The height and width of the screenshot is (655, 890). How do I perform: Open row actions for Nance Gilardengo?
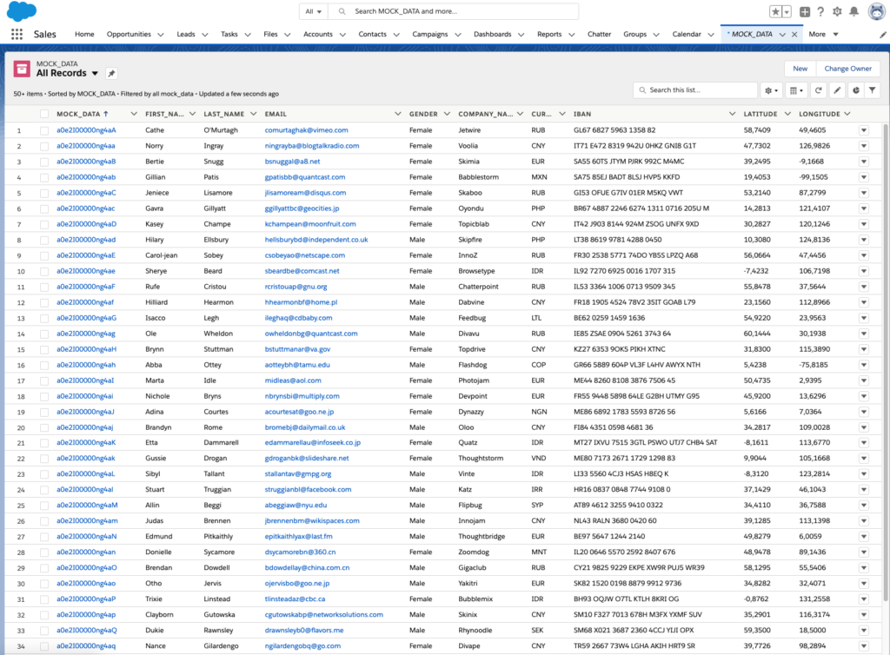(863, 646)
